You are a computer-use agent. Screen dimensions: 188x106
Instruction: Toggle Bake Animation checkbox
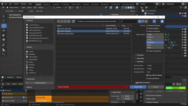[138, 82]
